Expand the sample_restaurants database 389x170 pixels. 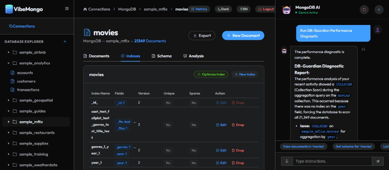click(x=9, y=133)
